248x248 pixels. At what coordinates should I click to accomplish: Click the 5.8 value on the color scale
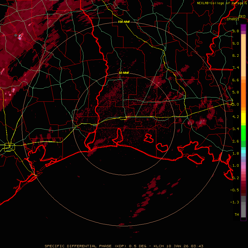point(236,92)
